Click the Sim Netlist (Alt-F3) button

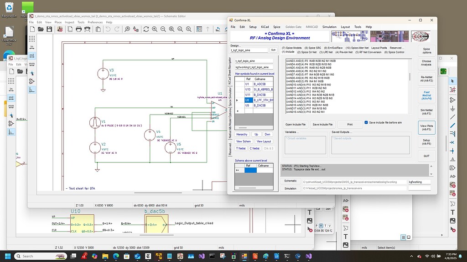(426, 112)
